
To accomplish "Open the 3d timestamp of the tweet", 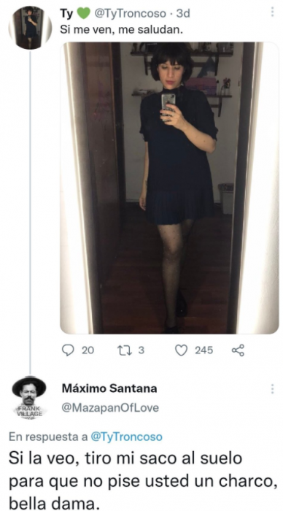I will click(183, 13).
